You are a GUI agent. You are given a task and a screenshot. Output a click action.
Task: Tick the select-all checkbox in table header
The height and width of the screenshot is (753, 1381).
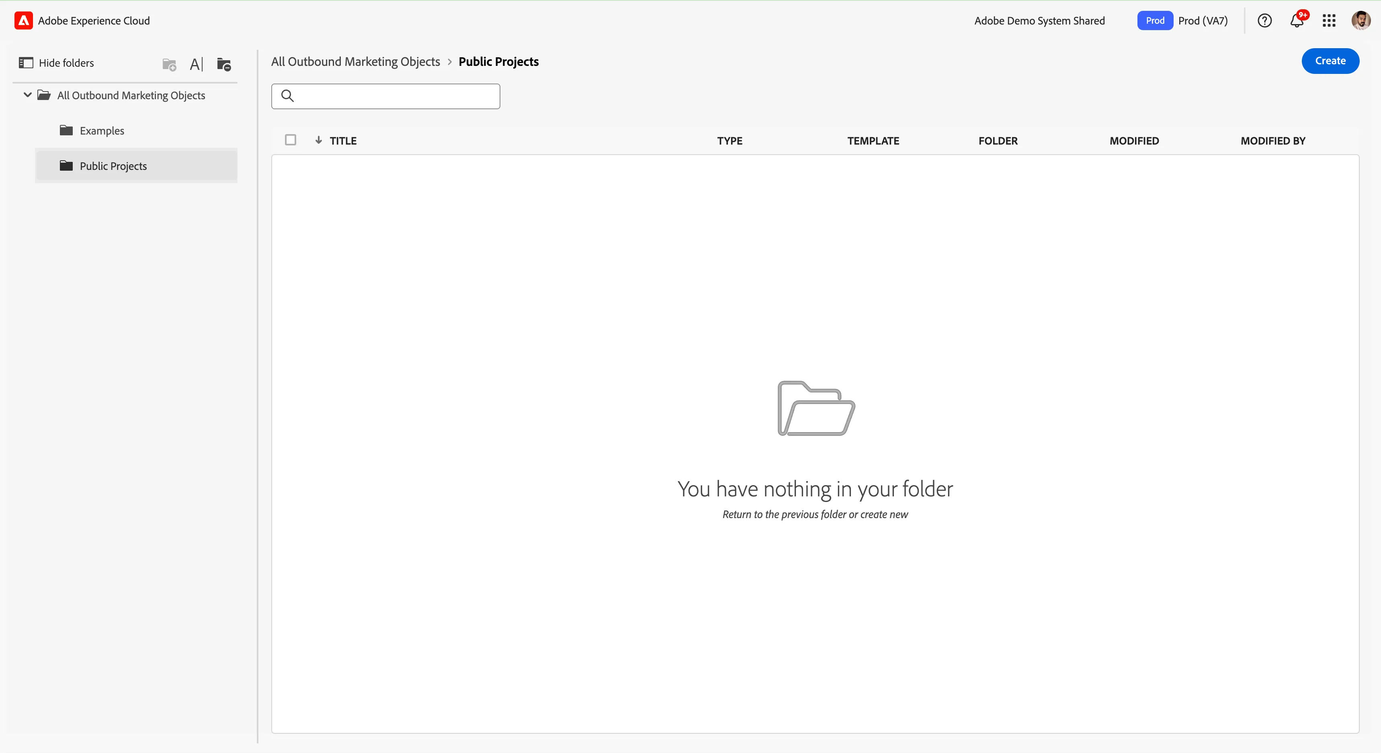point(291,140)
